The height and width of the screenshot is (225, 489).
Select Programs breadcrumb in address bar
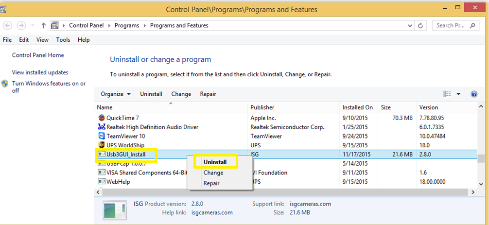pos(127,26)
